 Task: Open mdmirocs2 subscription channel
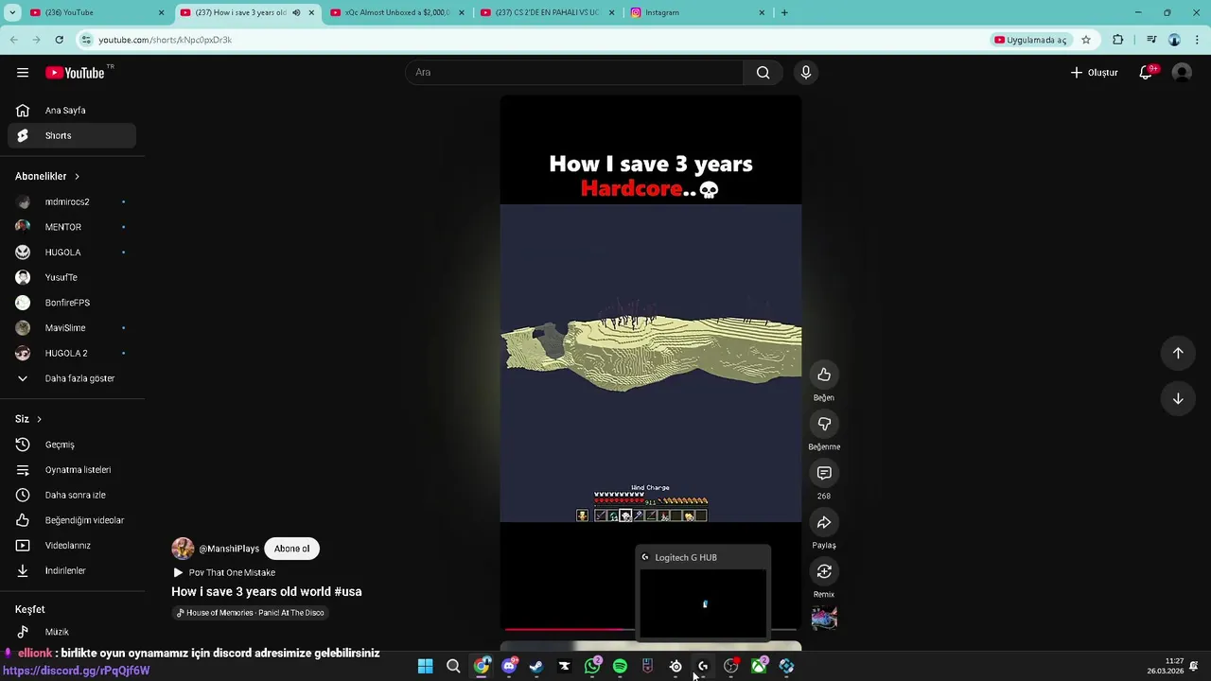point(72,201)
